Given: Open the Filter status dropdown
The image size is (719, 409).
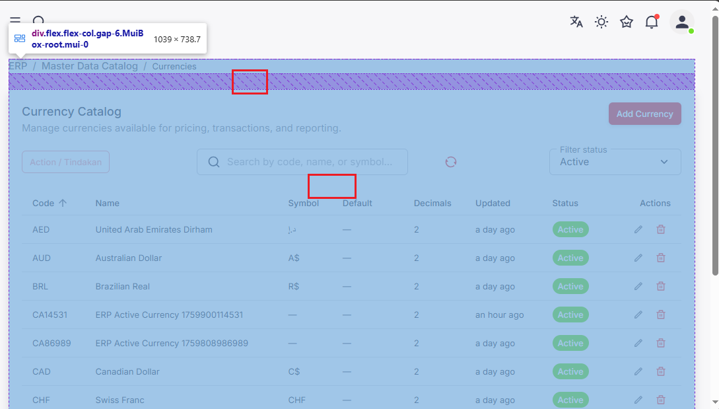Looking at the screenshot, I should (615, 162).
